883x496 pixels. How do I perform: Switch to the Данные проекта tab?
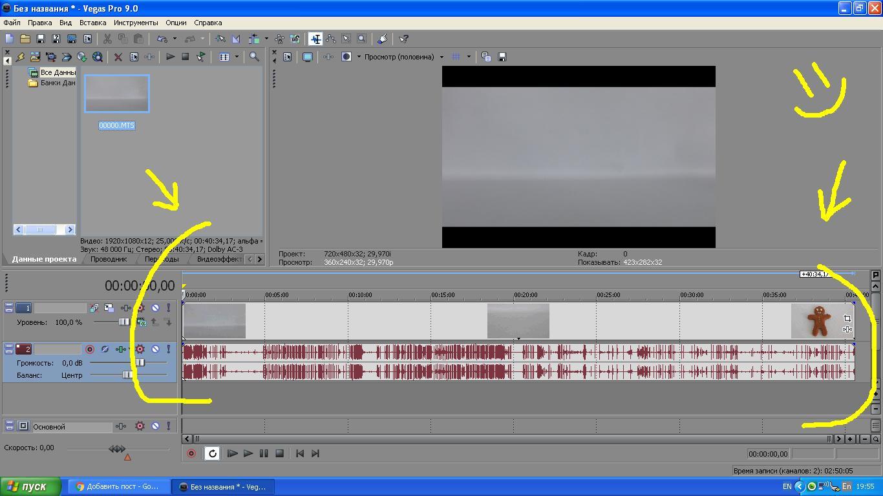coord(44,259)
